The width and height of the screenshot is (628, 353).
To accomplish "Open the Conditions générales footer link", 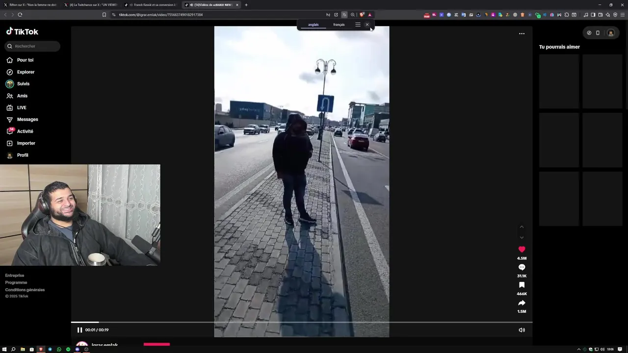I will tap(25, 290).
